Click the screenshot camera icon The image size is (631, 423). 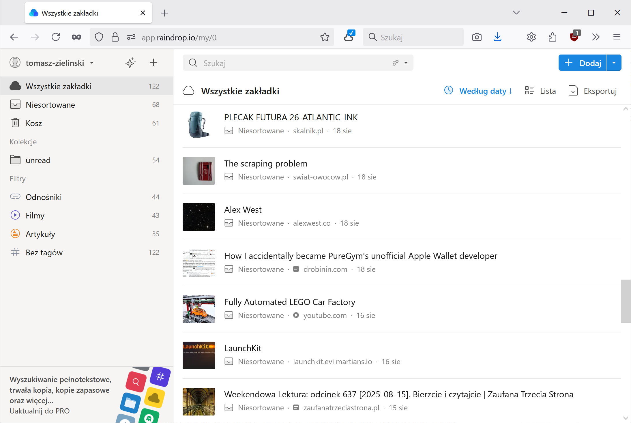click(477, 37)
